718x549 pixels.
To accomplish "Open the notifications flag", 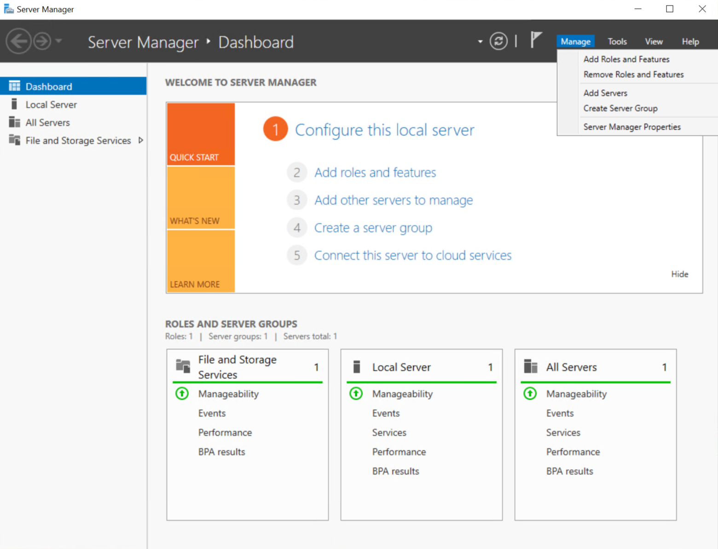I will pos(536,40).
